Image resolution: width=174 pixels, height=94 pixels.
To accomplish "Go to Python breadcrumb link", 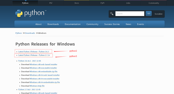I will [x=18, y=33].
